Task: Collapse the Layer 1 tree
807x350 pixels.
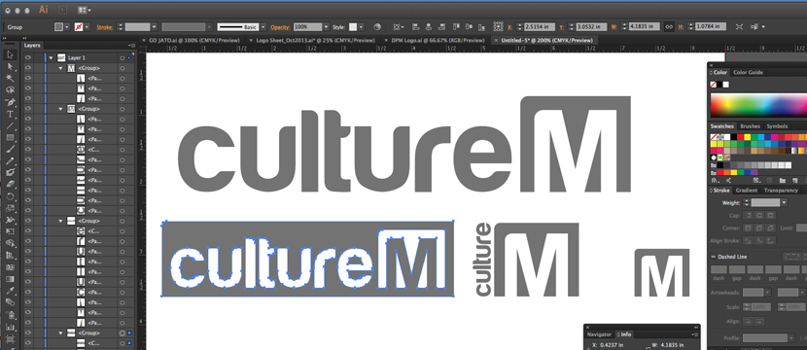Action: tap(51, 58)
